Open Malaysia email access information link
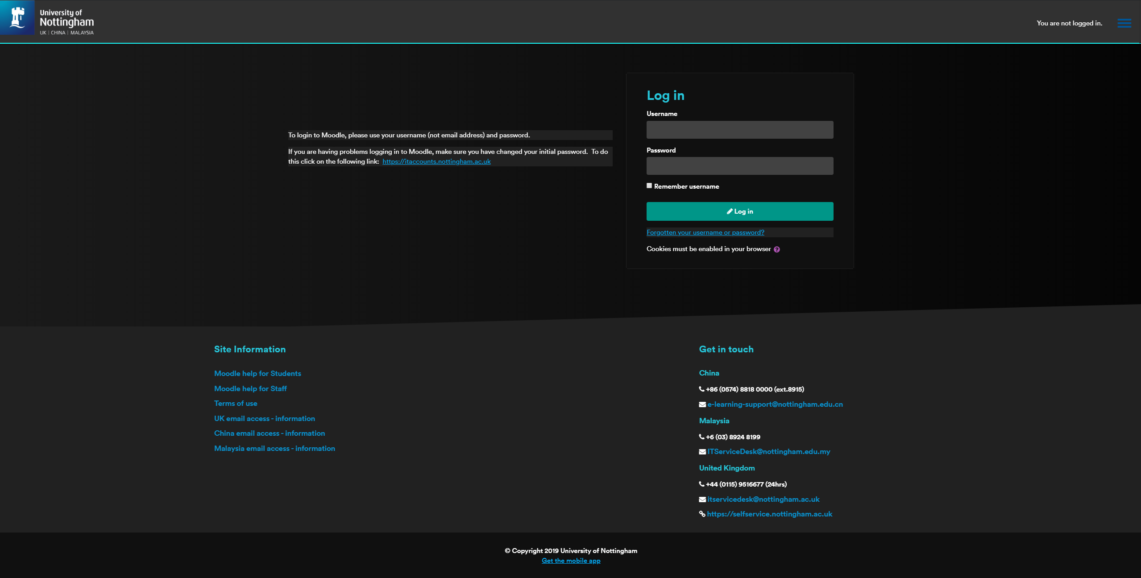 pyautogui.click(x=274, y=449)
